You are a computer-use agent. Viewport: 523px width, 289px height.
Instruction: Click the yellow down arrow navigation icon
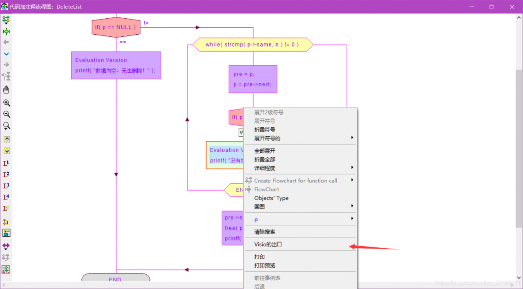click(x=6, y=150)
